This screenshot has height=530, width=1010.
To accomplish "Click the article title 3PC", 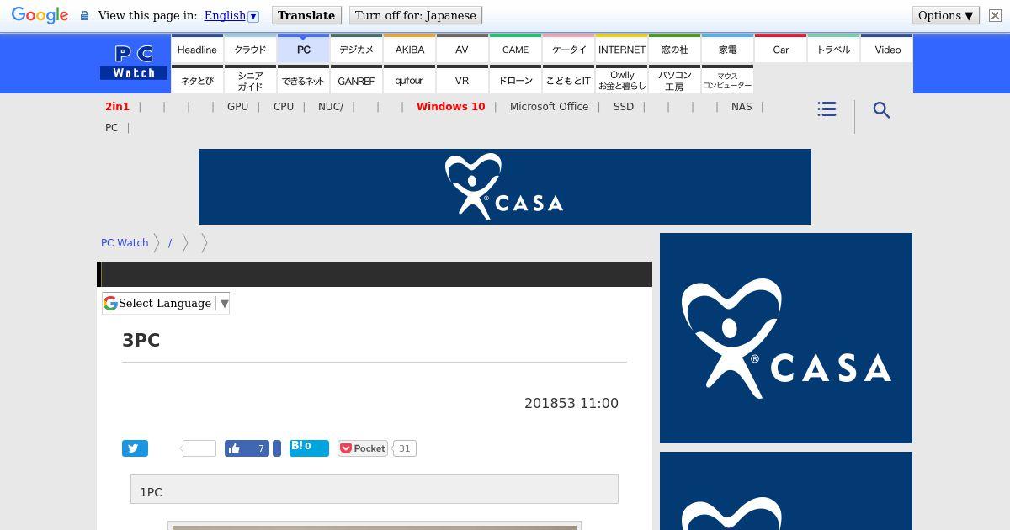I will [x=141, y=340].
